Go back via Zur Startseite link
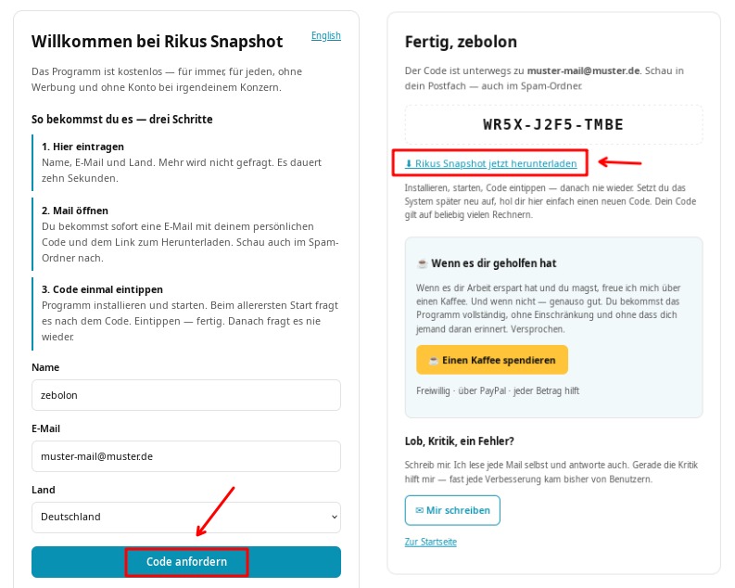Image resolution: width=735 pixels, height=588 pixels. (430, 542)
